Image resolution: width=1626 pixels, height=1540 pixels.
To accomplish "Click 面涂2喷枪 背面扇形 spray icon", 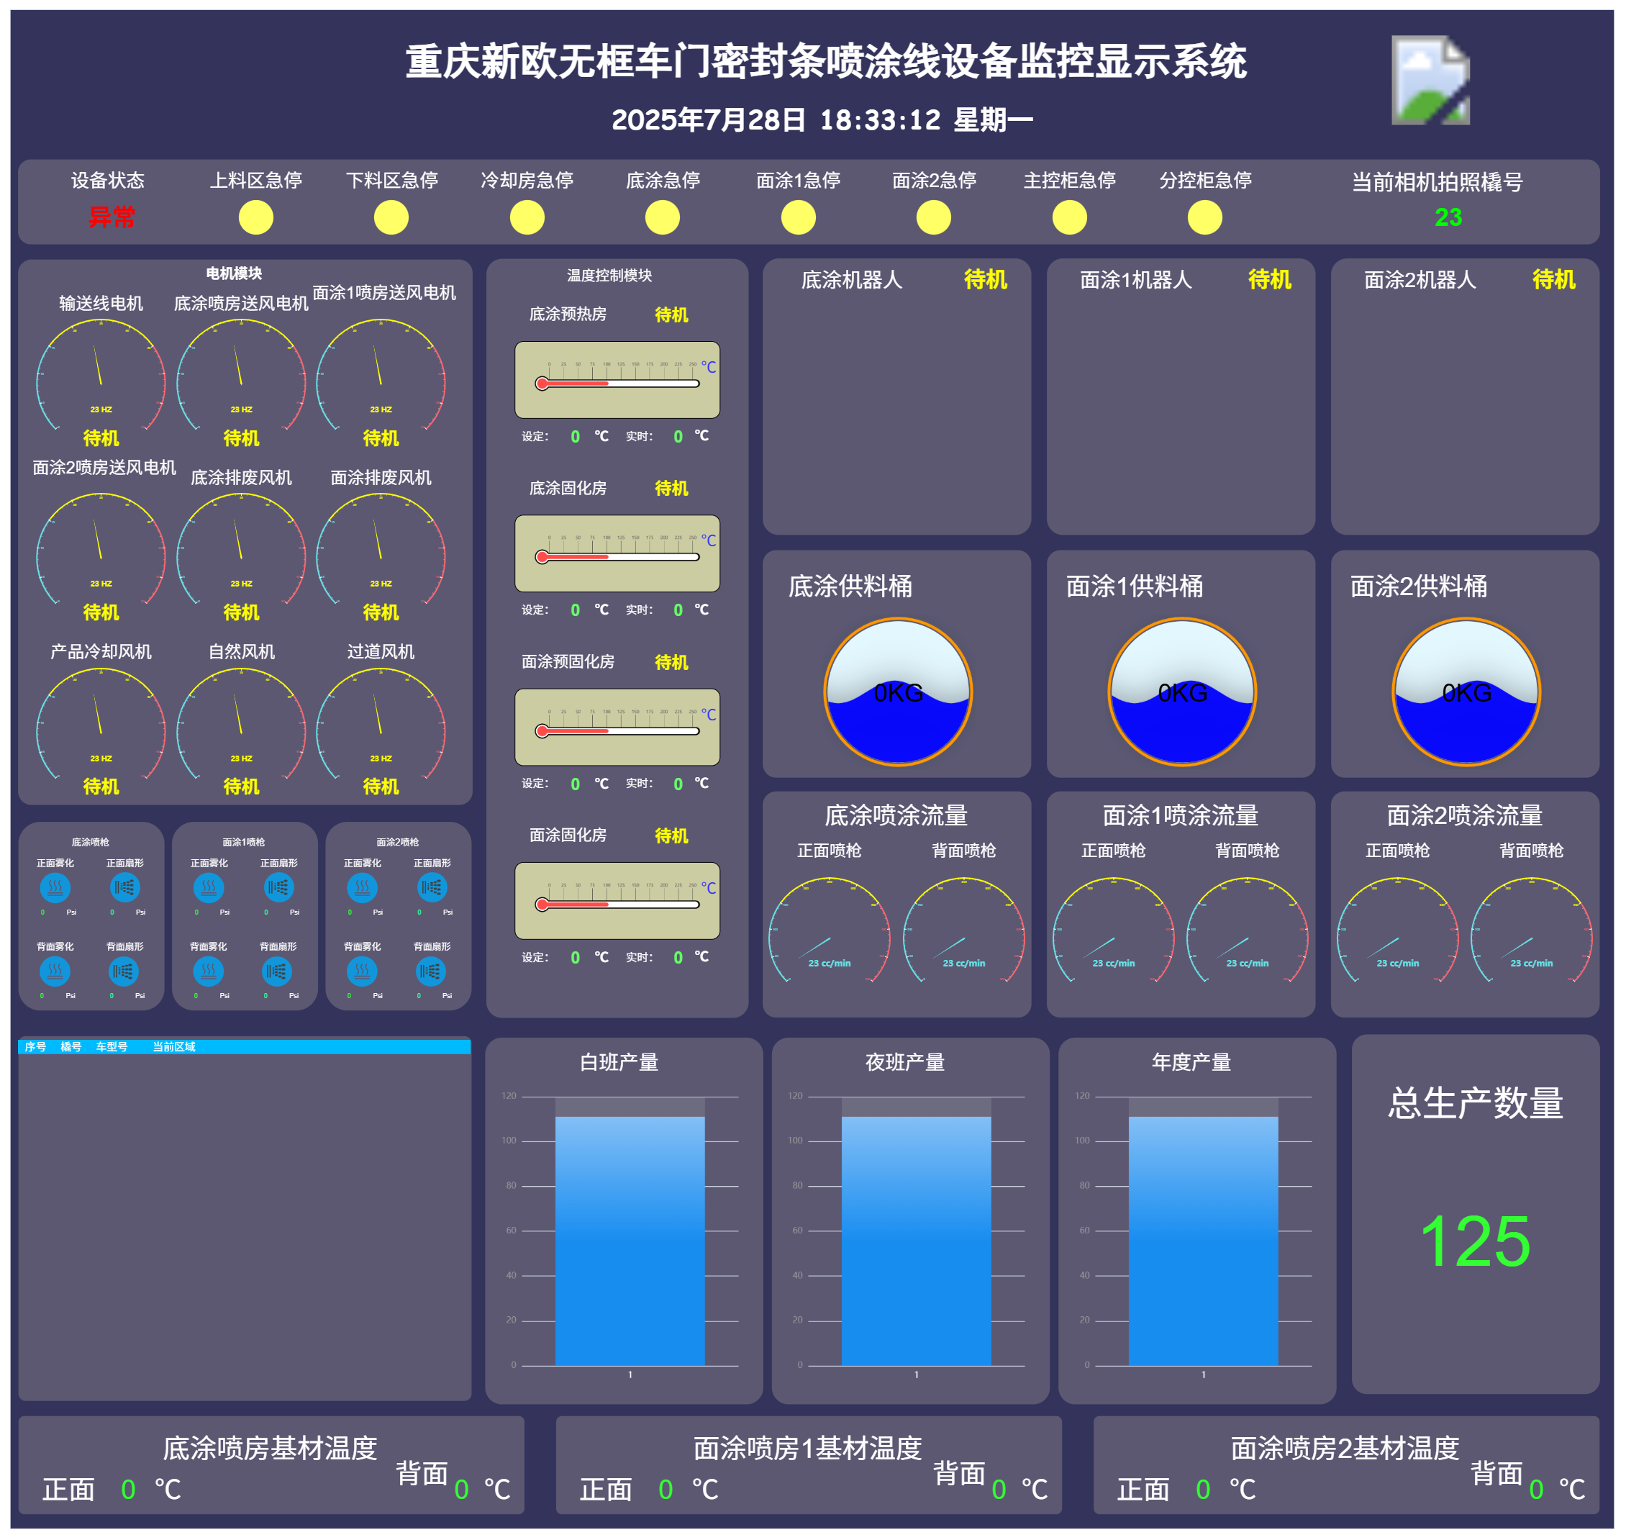I will 431,972.
